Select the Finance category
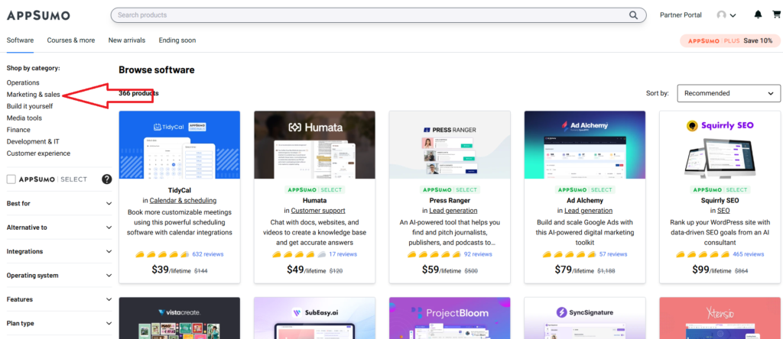This screenshot has height=339, width=783. point(18,130)
